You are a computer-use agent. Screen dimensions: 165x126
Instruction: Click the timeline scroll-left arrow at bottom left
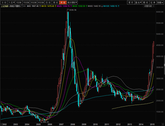tap(1, 124)
